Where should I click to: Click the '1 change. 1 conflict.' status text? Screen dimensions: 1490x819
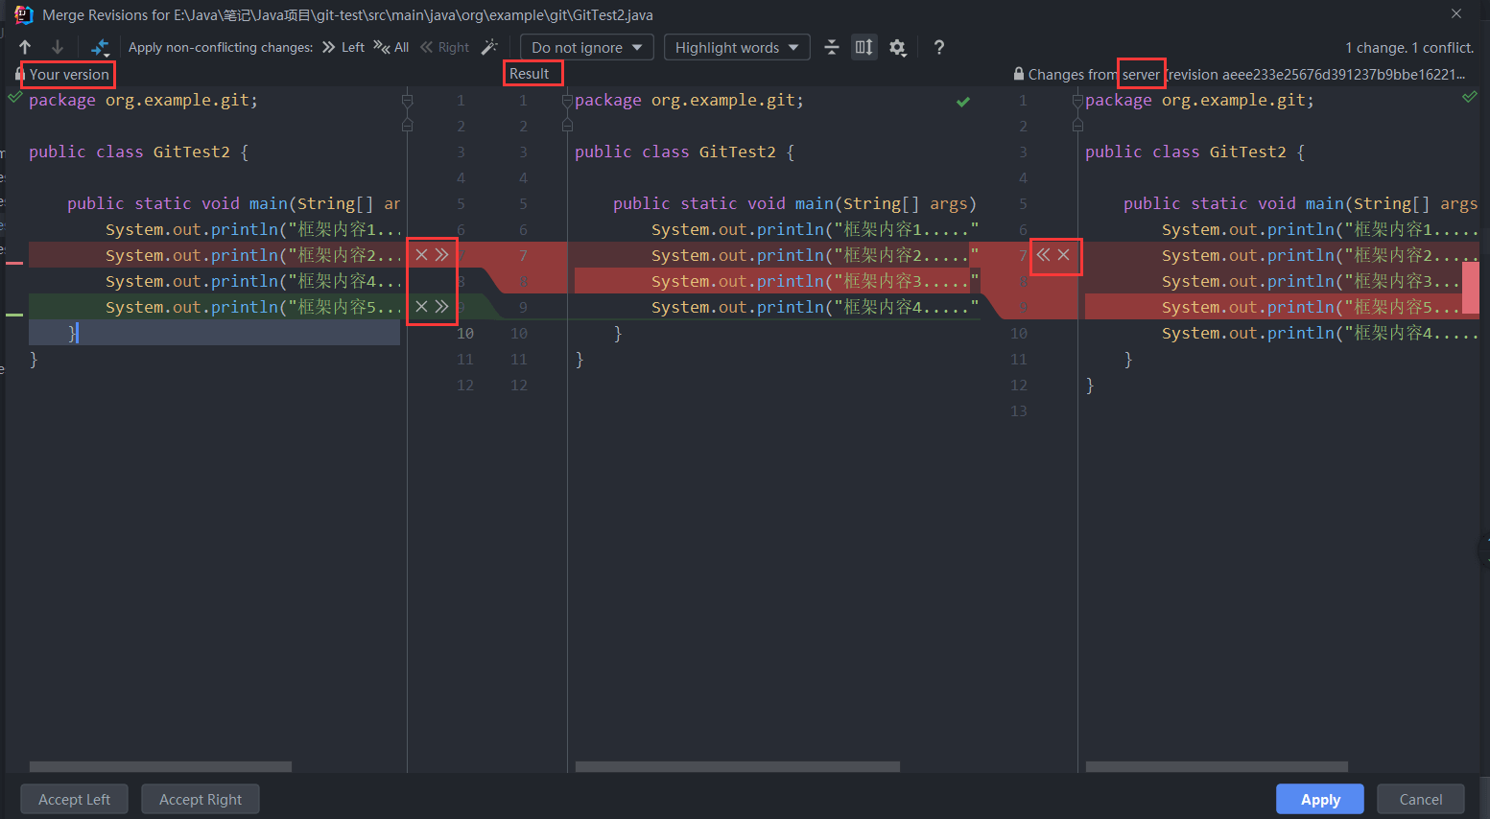pyautogui.click(x=1409, y=47)
